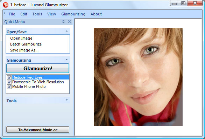Choose Save Image As...
The width and height of the screenshot is (205, 139).
coord(24,50)
